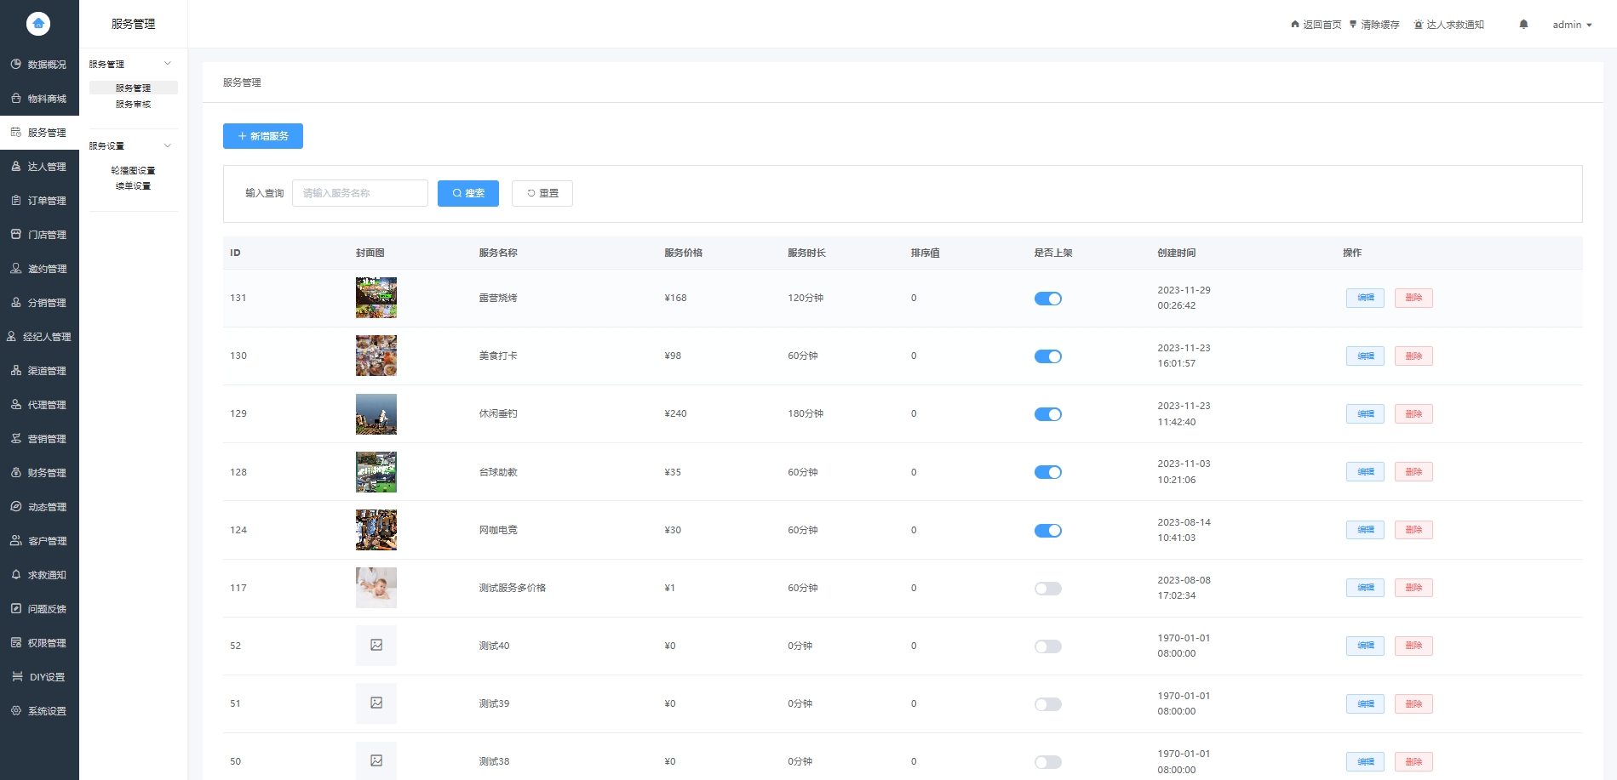Image resolution: width=1617 pixels, height=780 pixels.
Task: Open 经纪人管理 sidebar icon
Action: tap(11, 337)
